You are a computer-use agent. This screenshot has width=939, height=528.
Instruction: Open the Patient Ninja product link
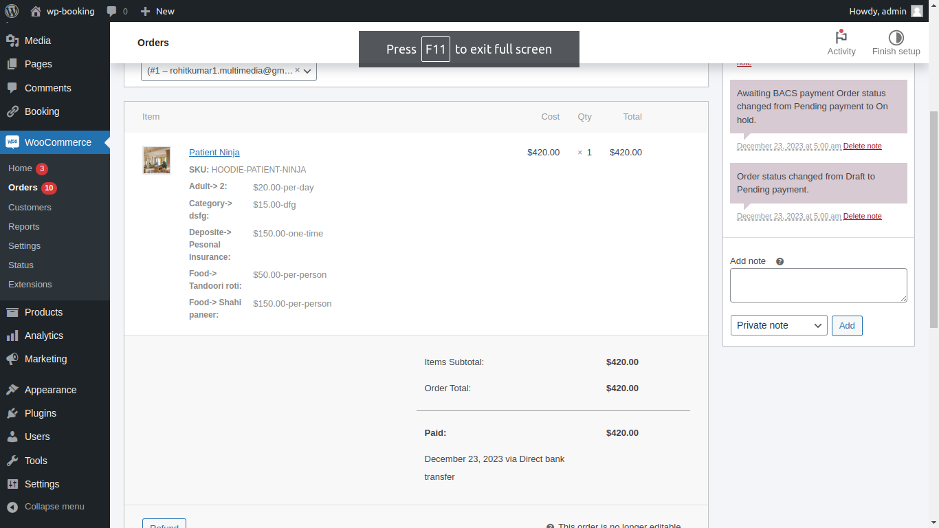tap(214, 153)
